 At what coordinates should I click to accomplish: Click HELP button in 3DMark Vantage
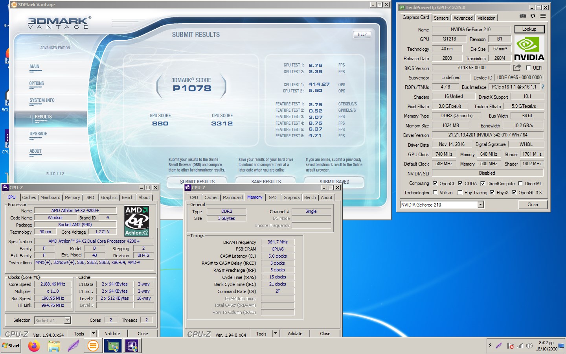(x=362, y=35)
